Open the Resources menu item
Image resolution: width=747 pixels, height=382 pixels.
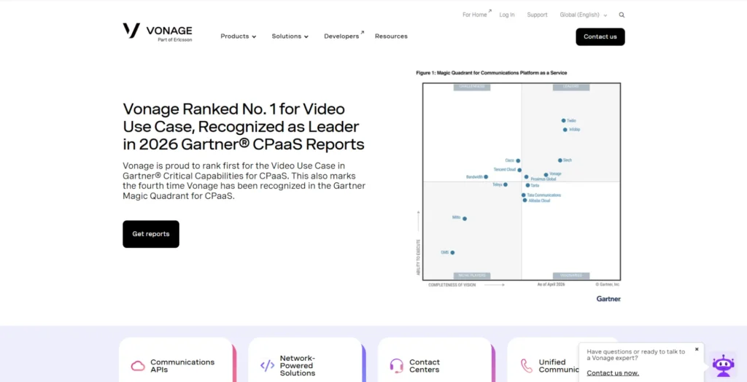[391, 36]
